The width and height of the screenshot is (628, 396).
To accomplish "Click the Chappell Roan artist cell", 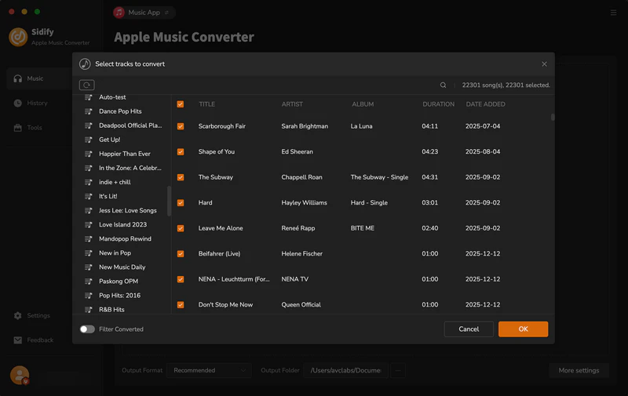I will (x=301, y=177).
